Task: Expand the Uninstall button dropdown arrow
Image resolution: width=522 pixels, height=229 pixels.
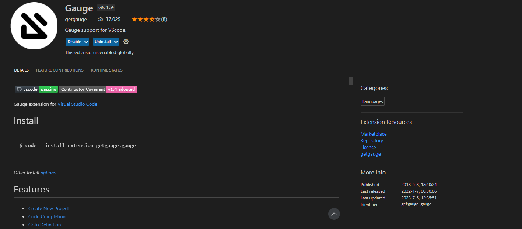Action: click(x=116, y=42)
